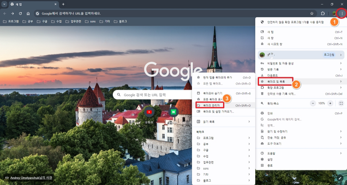Expand the 방문 기록 submenu
The image size is (347, 185).
(301, 69)
